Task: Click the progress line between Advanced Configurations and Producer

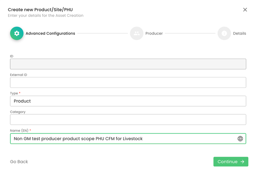Action: point(103,34)
